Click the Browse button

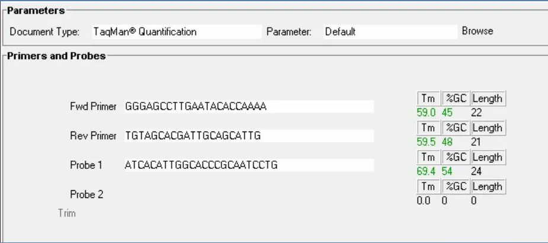click(477, 31)
